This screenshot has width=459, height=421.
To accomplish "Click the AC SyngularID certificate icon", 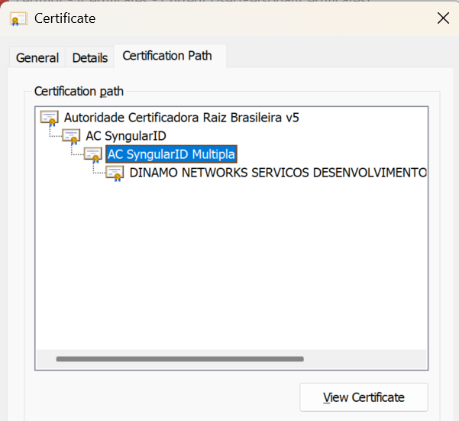I will (72, 136).
